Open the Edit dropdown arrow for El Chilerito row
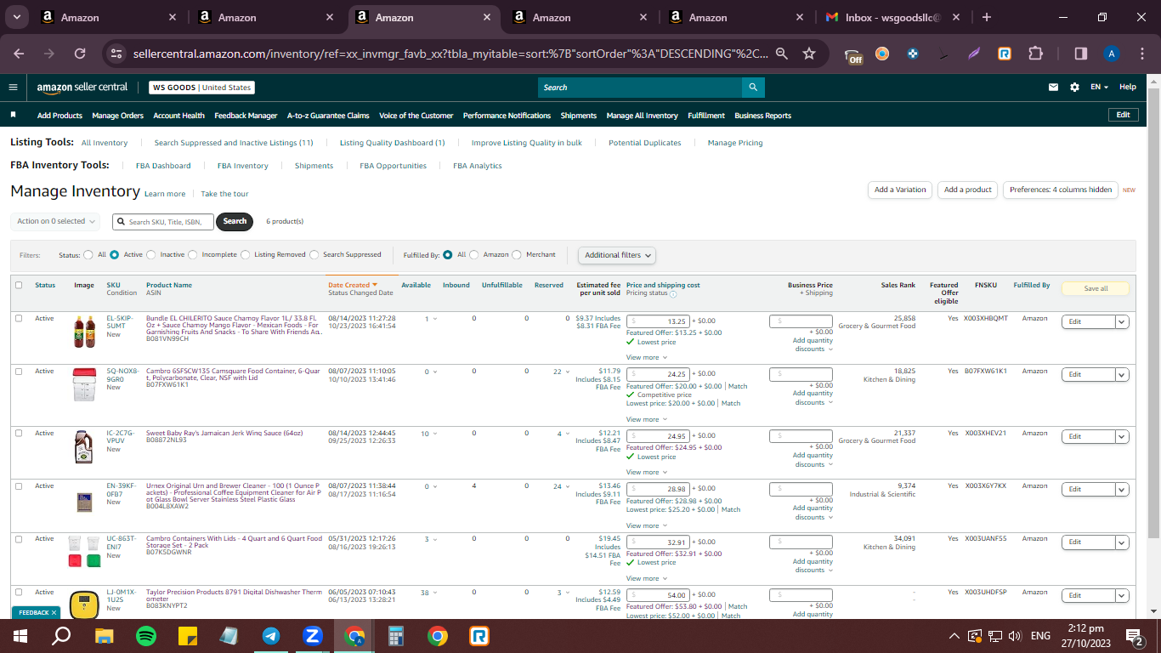The image size is (1161, 653). (x=1122, y=321)
